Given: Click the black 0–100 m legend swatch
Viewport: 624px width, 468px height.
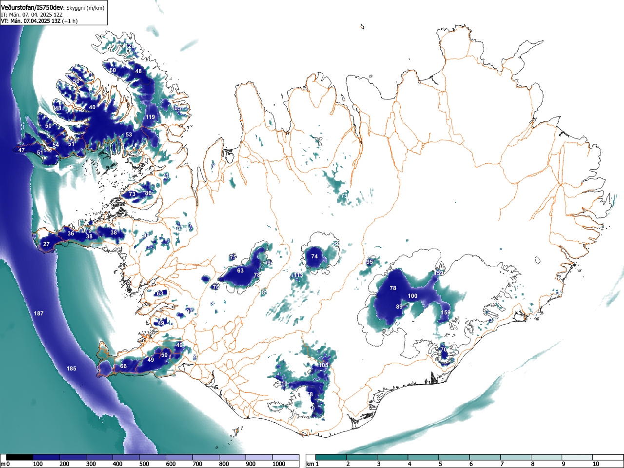Looking at the screenshot, I should (x=19, y=457).
